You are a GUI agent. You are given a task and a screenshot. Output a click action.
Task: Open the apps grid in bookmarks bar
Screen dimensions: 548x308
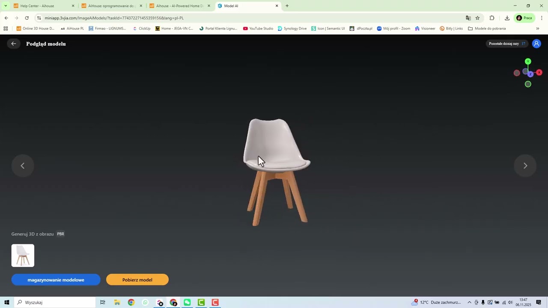pos(6,29)
